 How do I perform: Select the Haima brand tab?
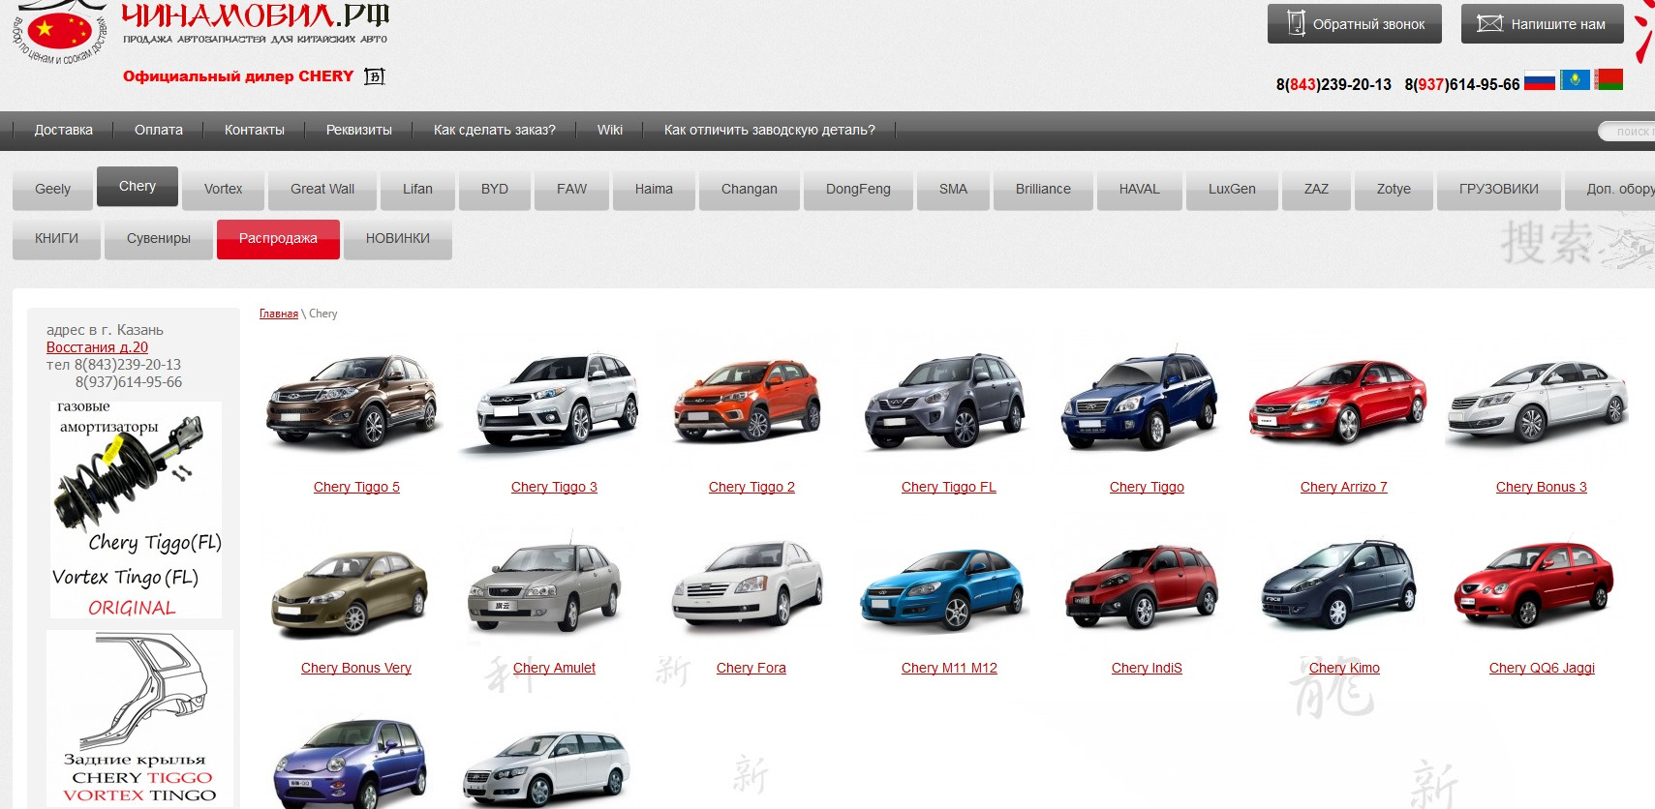point(654,190)
